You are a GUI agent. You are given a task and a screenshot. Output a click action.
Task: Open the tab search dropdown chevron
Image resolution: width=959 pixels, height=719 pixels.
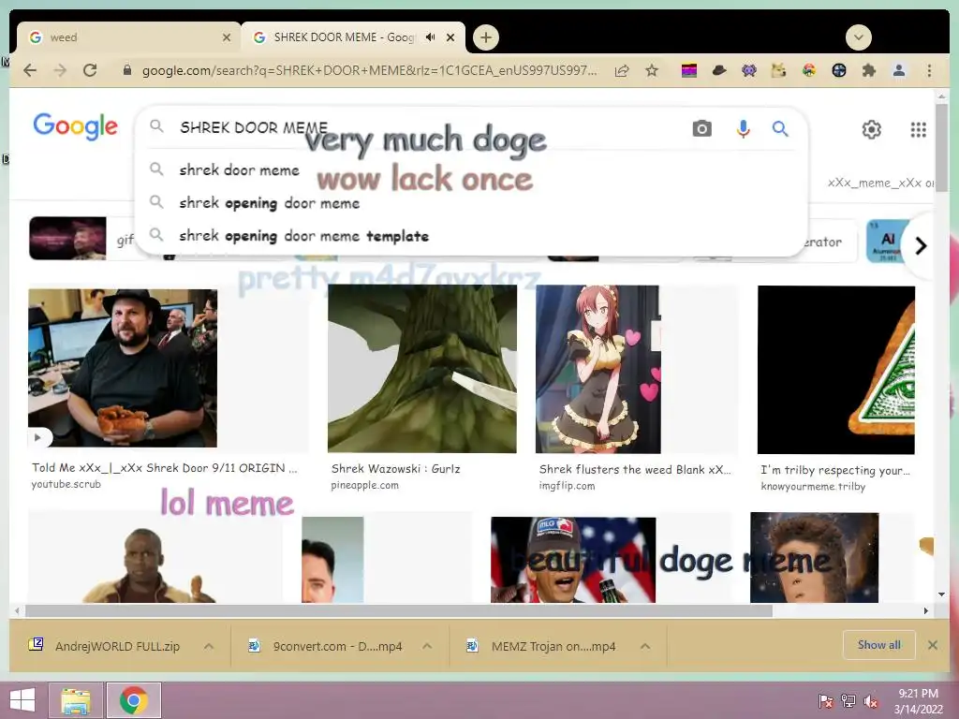[858, 37]
